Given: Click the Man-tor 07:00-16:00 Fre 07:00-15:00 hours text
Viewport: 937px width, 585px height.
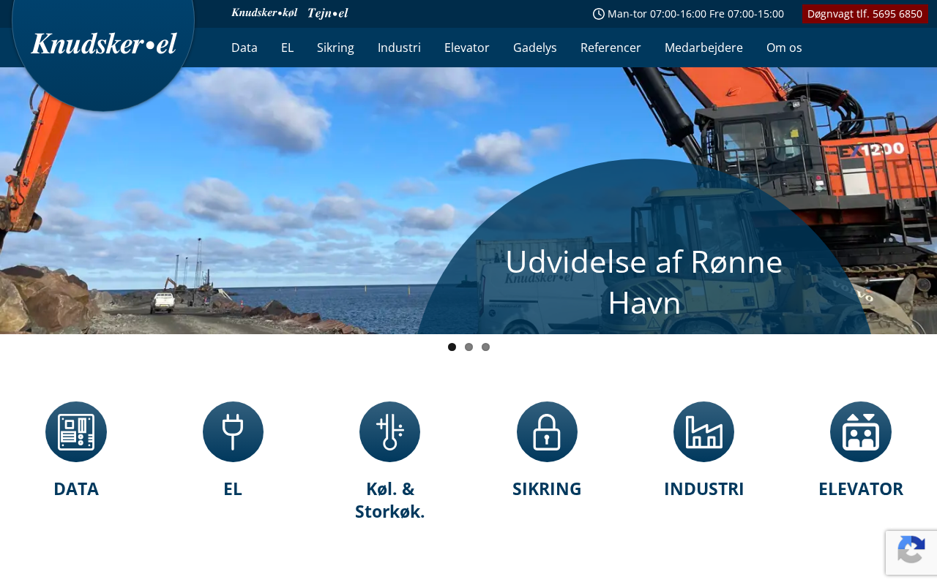Looking at the screenshot, I should [695, 14].
